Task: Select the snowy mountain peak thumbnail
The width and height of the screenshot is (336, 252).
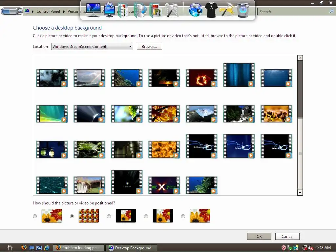Action: [201, 114]
